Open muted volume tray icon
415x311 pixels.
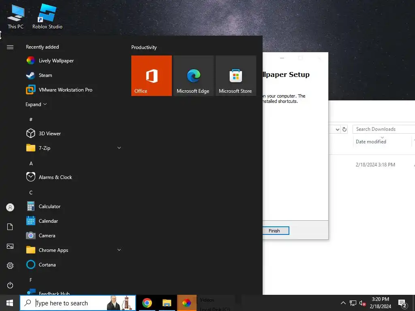(362, 303)
